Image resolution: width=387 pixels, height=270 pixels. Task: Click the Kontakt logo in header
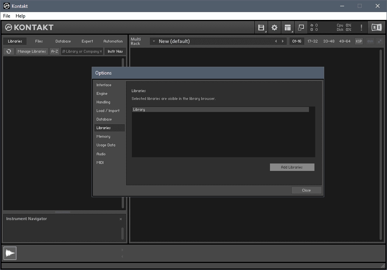click(x=29, y=27)
